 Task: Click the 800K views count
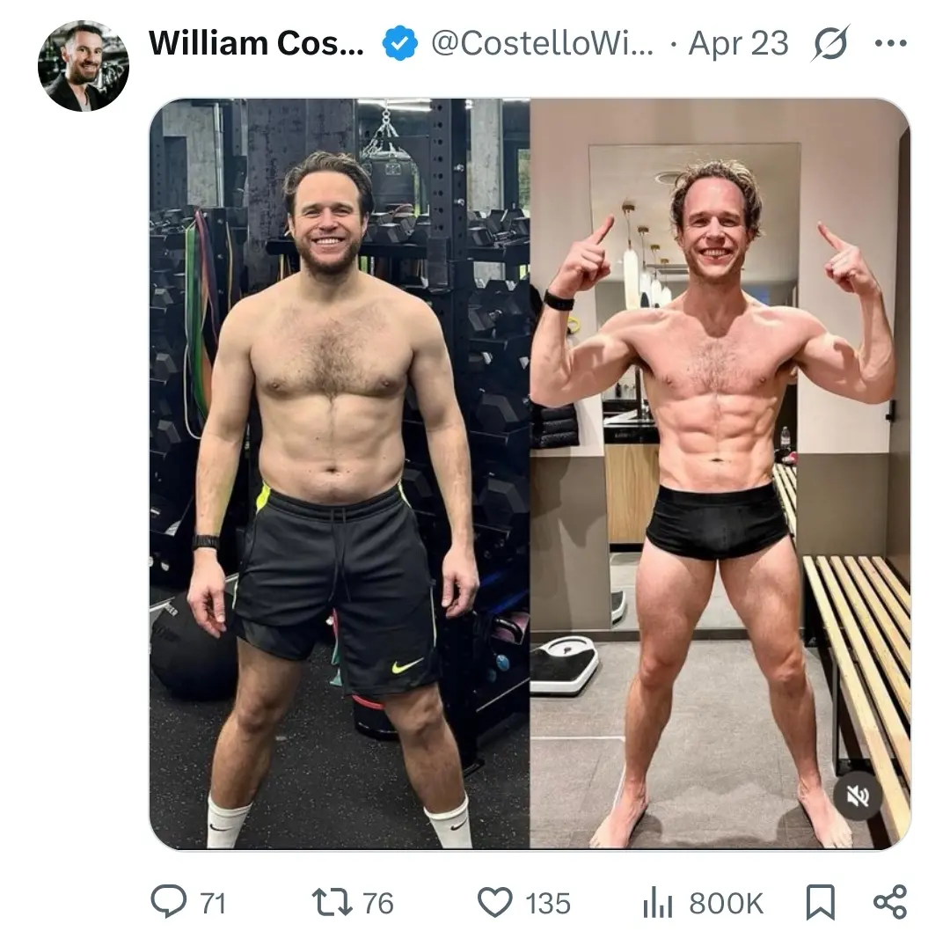tap(726, 903)
